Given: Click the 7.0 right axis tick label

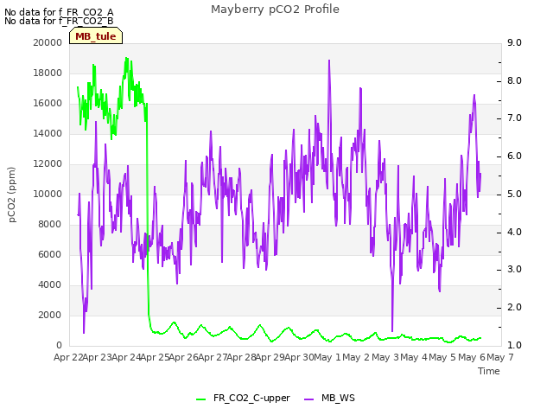Looking at the screenshot, I should [x=514, y=118].
